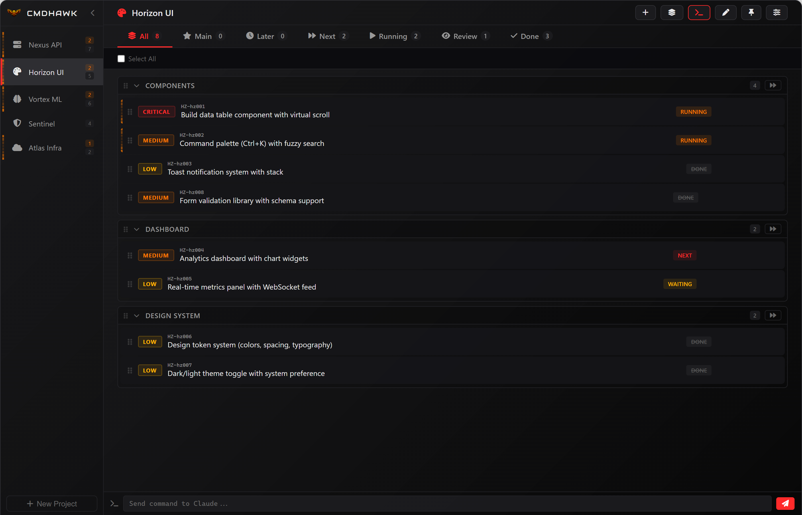
Task: Send the command with the paper plane button
Action: 786,503
